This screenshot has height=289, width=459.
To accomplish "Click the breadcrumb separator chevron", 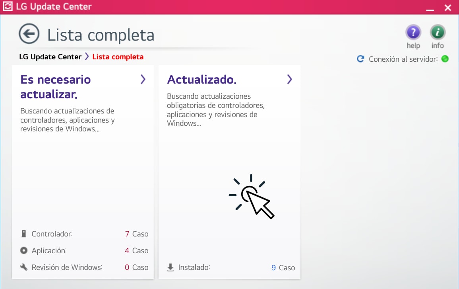I will pos(87,56).
